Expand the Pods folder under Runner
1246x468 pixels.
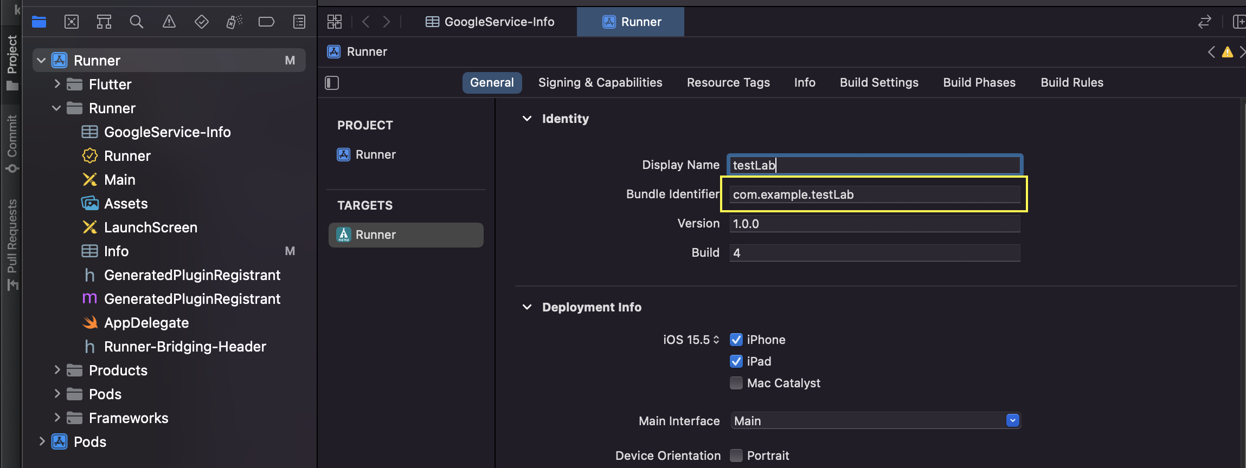(57, 394)
